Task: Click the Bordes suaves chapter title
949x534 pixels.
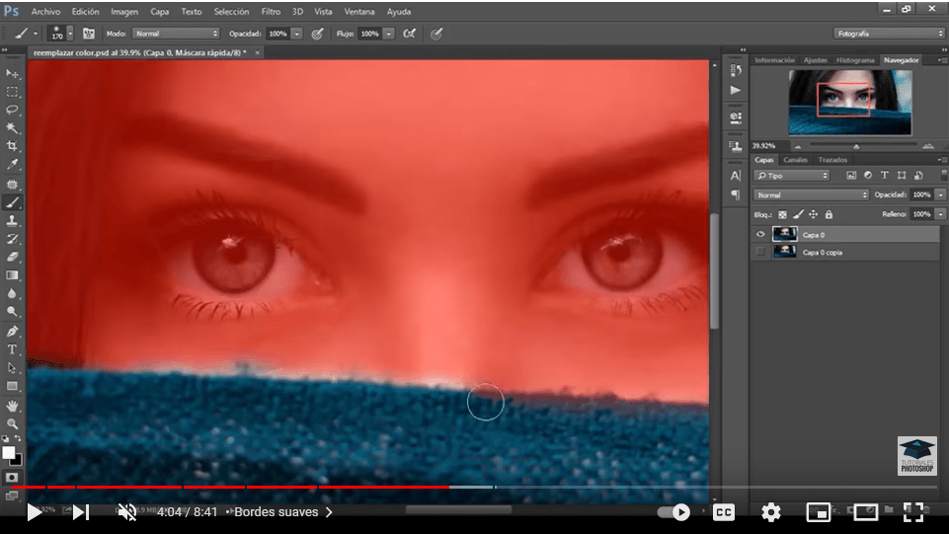Action: pos(277,512)
